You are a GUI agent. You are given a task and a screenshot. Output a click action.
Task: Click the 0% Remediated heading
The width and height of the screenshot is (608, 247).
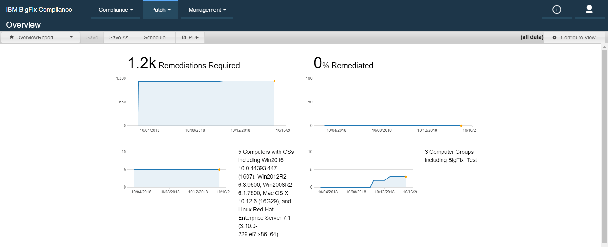pos(343,63)
